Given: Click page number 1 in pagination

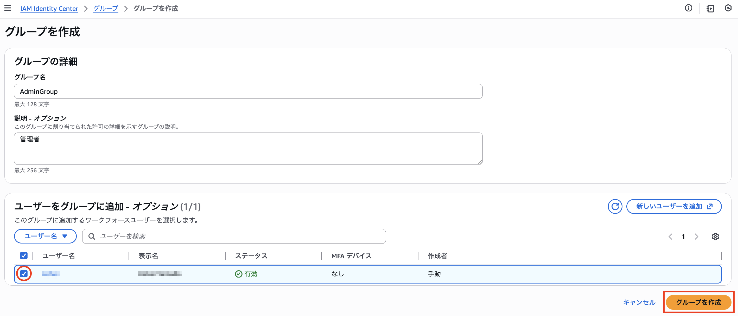Looking at the screenshot, I should 684,236.
